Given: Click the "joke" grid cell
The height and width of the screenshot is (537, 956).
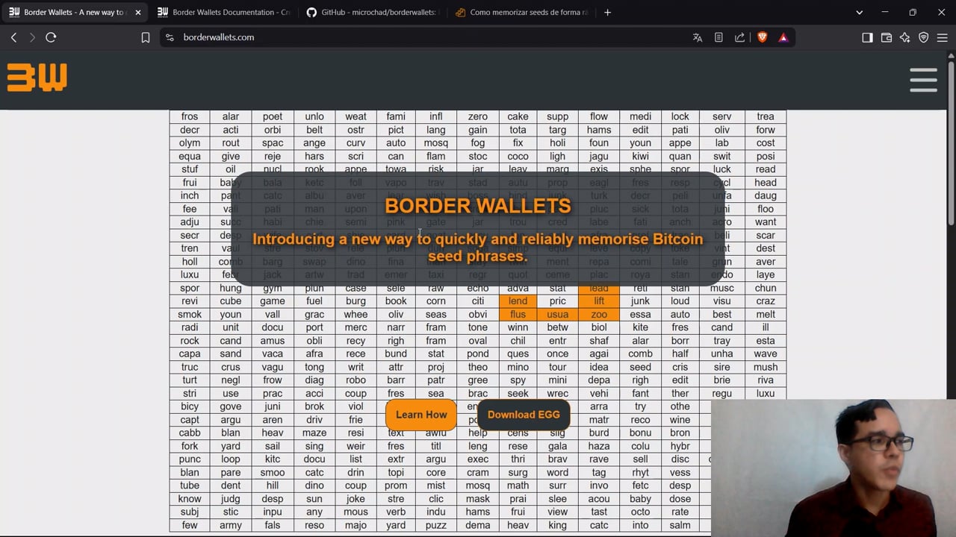Looking at the screenshot, I should tap(356, 499).
